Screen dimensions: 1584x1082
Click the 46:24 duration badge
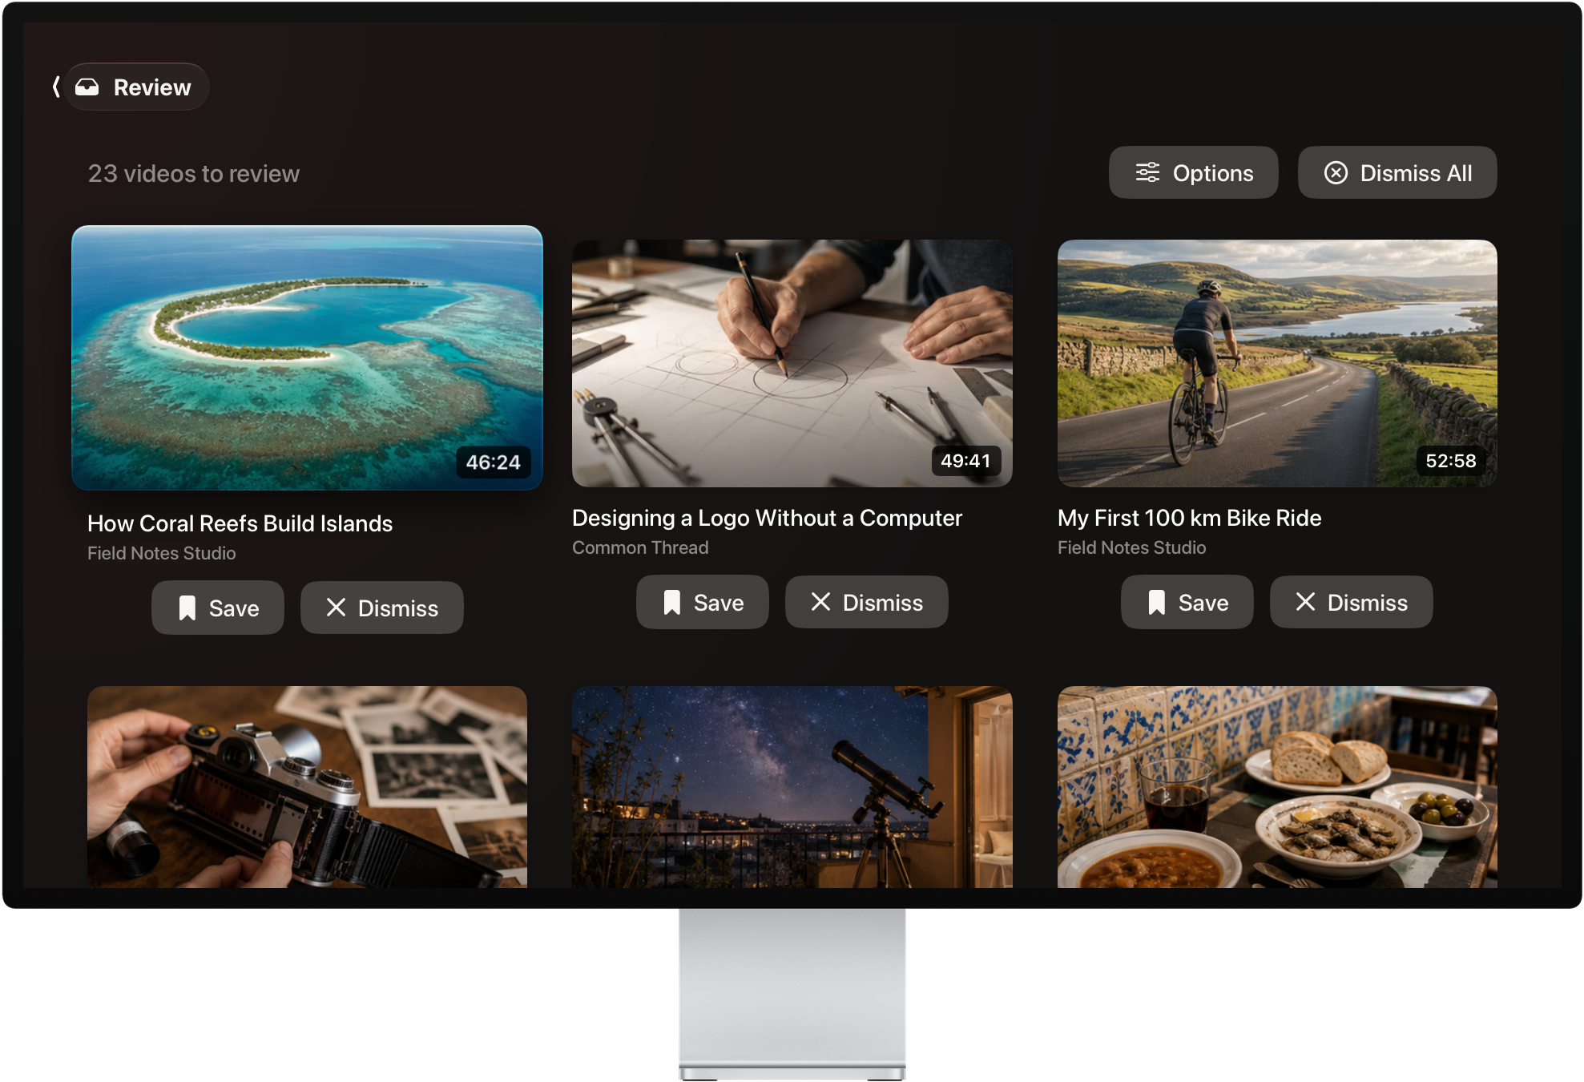(x=493, y=462)
